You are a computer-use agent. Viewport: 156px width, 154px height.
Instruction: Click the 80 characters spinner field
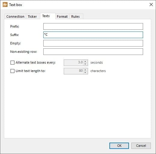click(x=74, y=71)
